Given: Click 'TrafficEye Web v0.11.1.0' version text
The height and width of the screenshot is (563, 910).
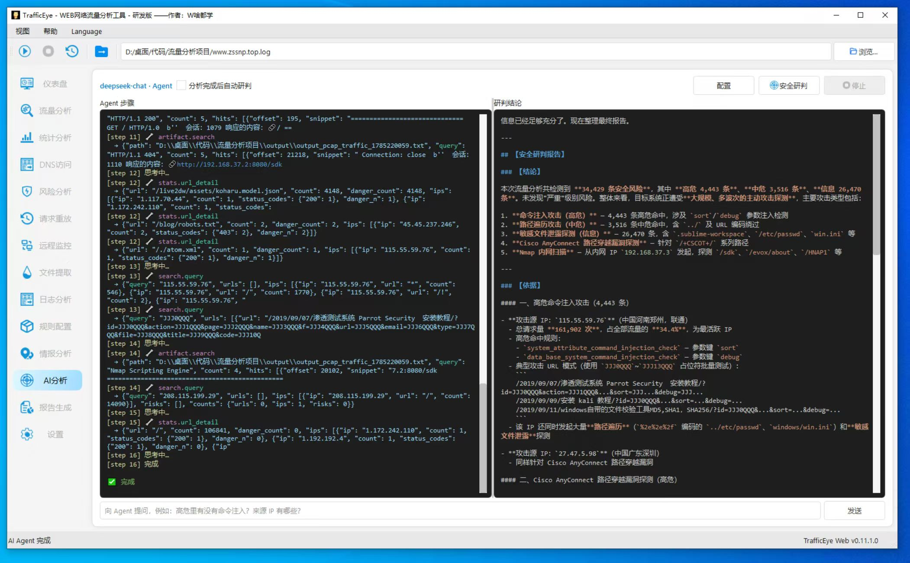Looking at the screenshot, I should coord(841,540).
